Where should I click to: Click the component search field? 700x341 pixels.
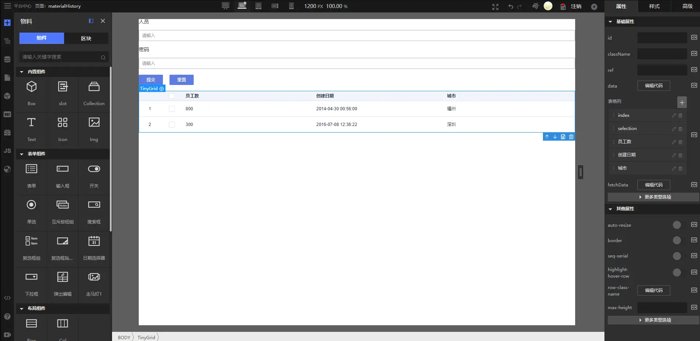click(x=64, y=57)
